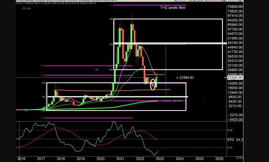
Task: Click the negative -6420.00 price axis label
Action: pyautogui.click(x=235, y=120)
